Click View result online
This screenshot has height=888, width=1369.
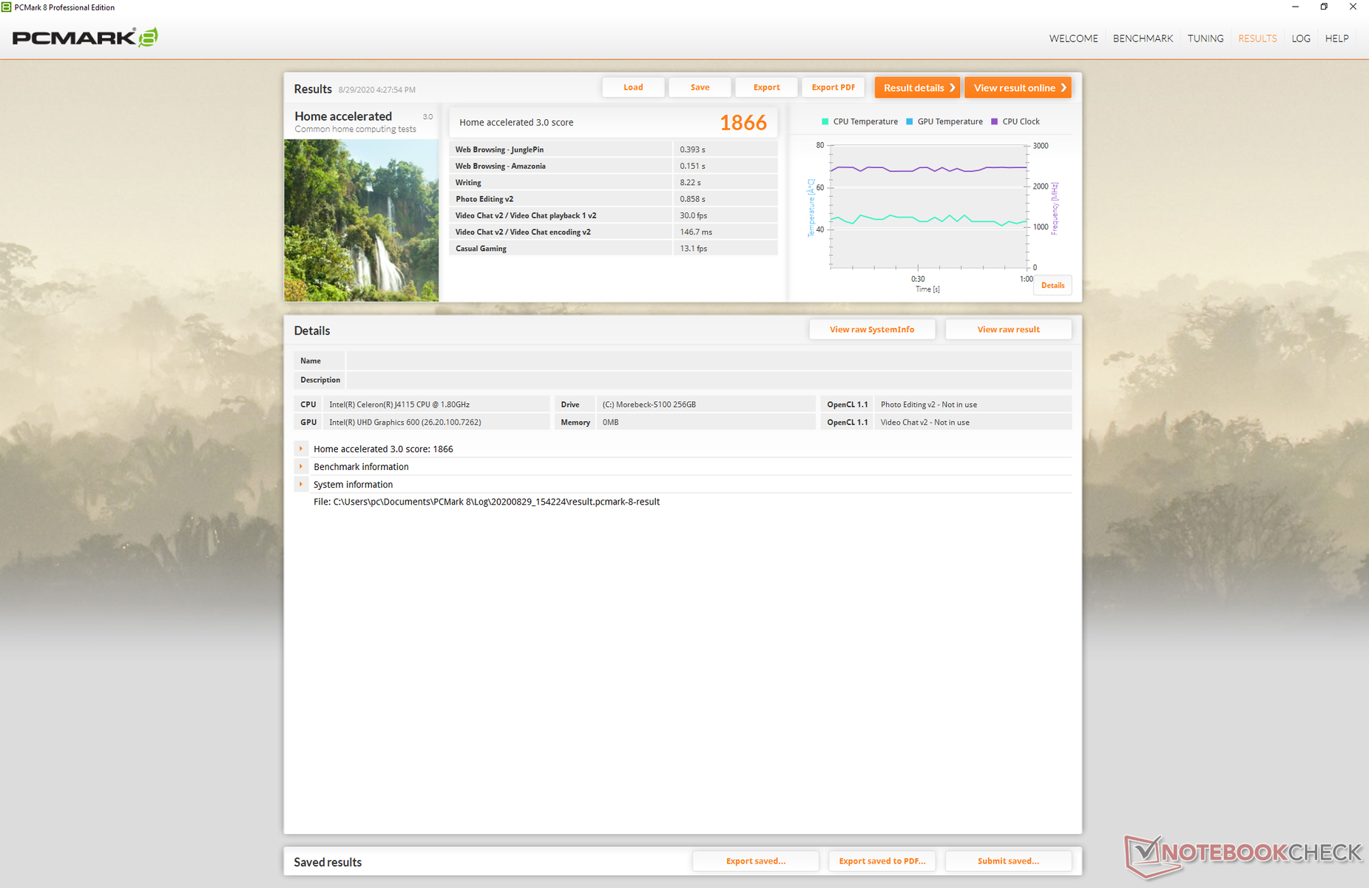[1018, 87]
